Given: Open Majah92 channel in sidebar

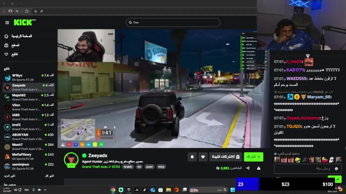Looking at the screenshot, I should (29, 97).
